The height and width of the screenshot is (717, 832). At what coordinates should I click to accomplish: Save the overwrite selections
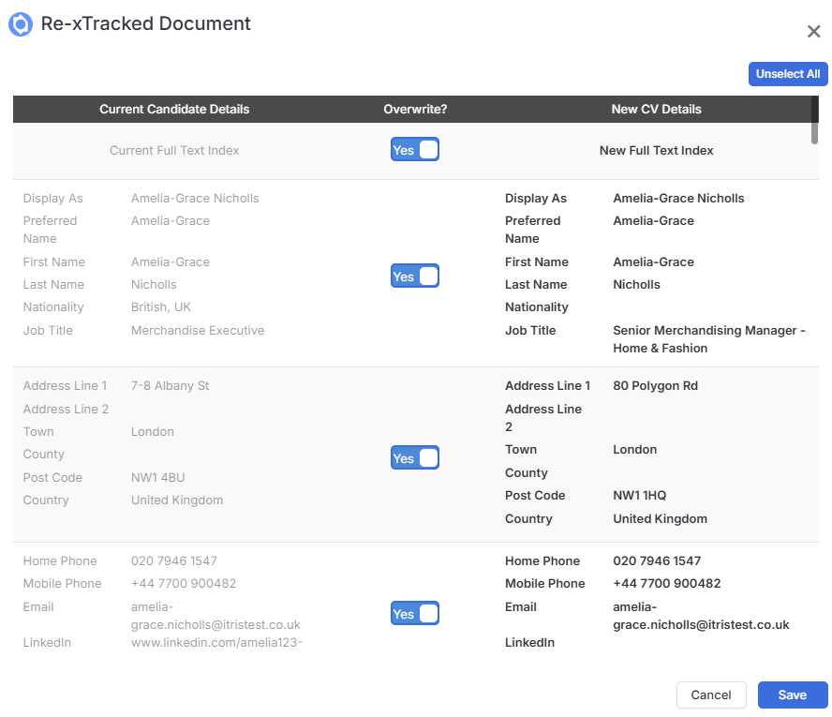coord(793,695)
